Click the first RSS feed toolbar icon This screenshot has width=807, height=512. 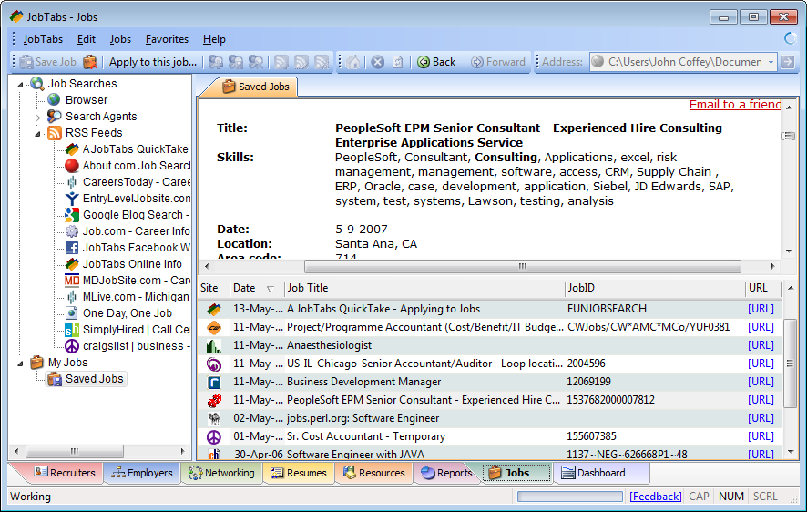tap(281, 62)
